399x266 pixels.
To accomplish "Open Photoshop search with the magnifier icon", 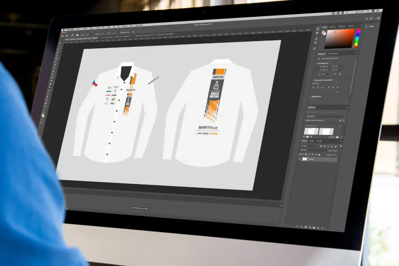I will tap(367, 18).
